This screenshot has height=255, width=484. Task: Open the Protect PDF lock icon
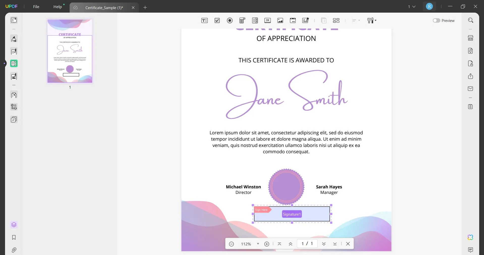pyautogui.click(x=471, y=63)
